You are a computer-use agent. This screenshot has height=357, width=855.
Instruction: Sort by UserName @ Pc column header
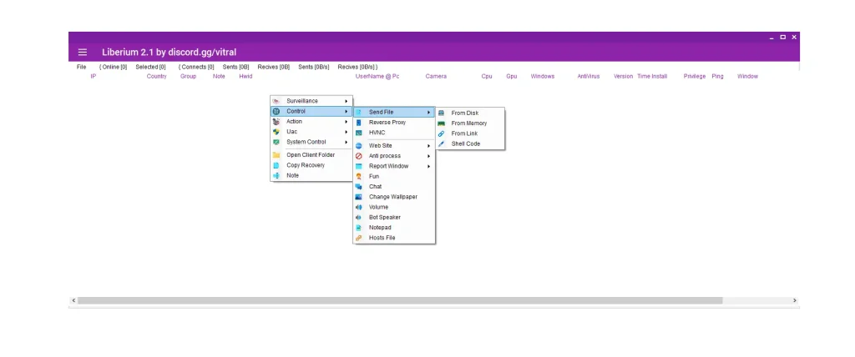tap(377, 76)
